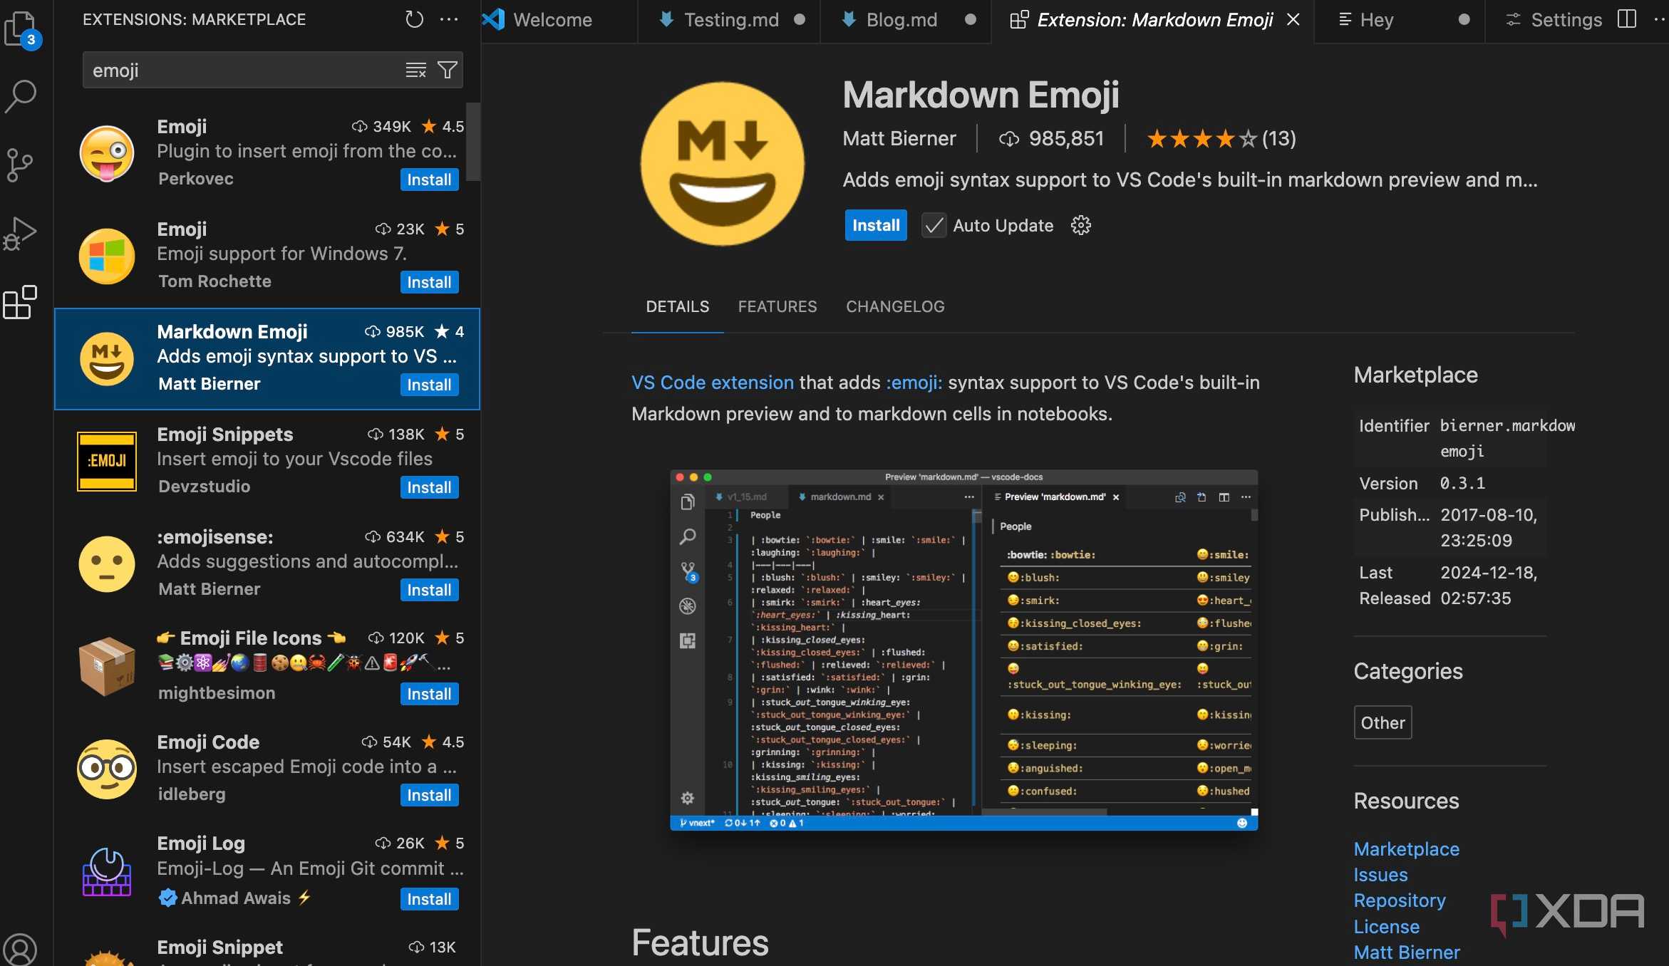Open the Explorer view icon
The height and width of the screenshot is (966, 1669).
point(21,28)
